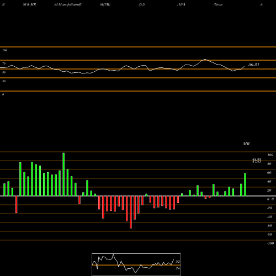This screenshot has height=276, width=276.
Task: Click the MR axis label "20"
Action: 269,190
